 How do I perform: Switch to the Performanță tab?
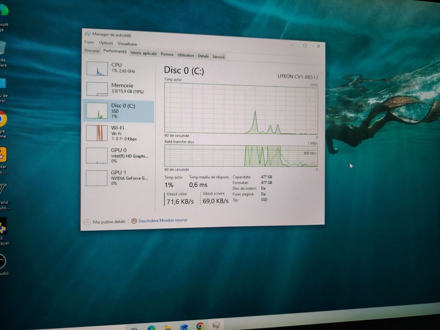pyautogui.click(x=115, y=51)
